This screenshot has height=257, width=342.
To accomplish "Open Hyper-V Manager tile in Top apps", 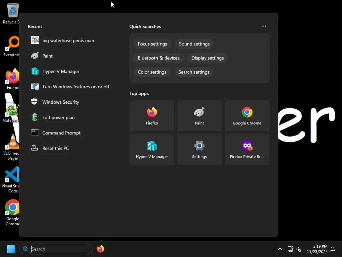I will [x=152, y=149].
